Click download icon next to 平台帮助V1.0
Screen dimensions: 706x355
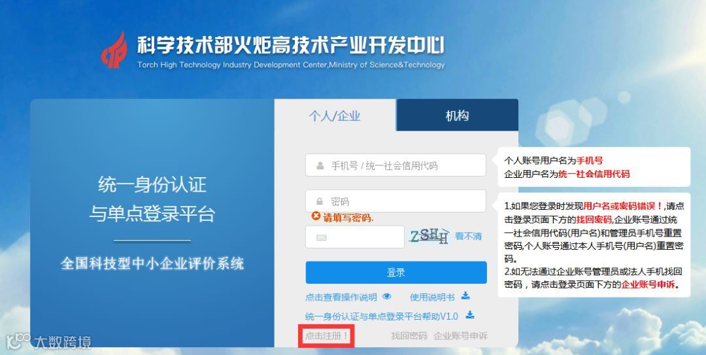[470, 314]
